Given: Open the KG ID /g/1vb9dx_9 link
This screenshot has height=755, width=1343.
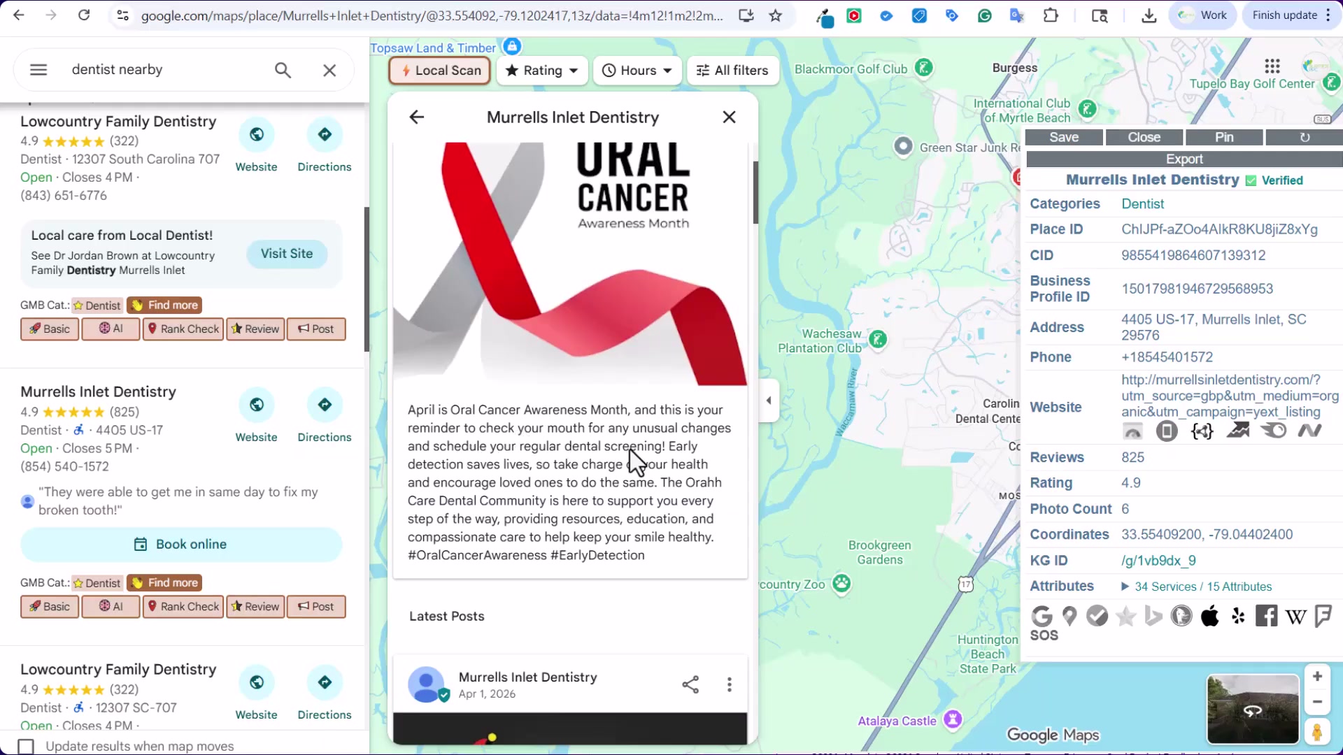Looking at the screenshot, I should (1158, 561).
